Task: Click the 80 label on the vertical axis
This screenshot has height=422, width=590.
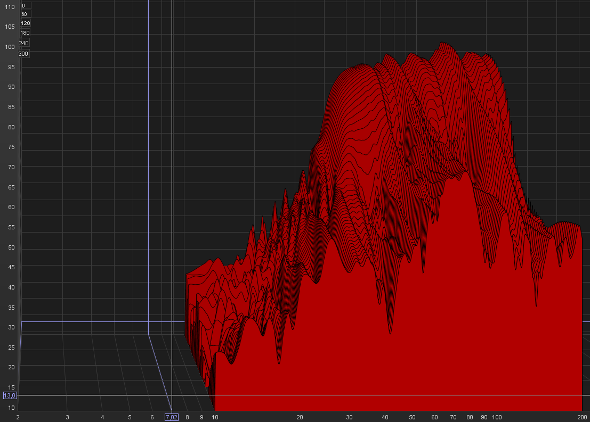Action: 11,127
